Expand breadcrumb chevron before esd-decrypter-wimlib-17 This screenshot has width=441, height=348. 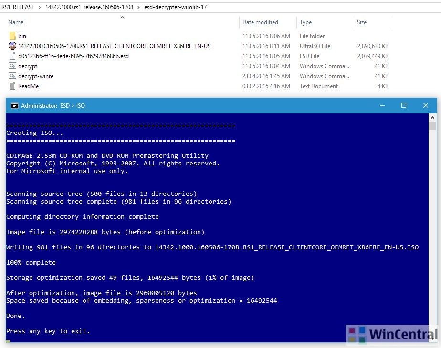139,7
